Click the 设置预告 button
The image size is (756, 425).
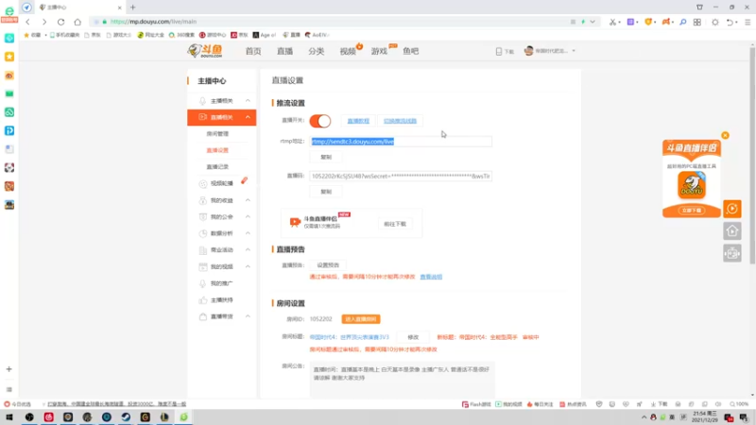328,265
